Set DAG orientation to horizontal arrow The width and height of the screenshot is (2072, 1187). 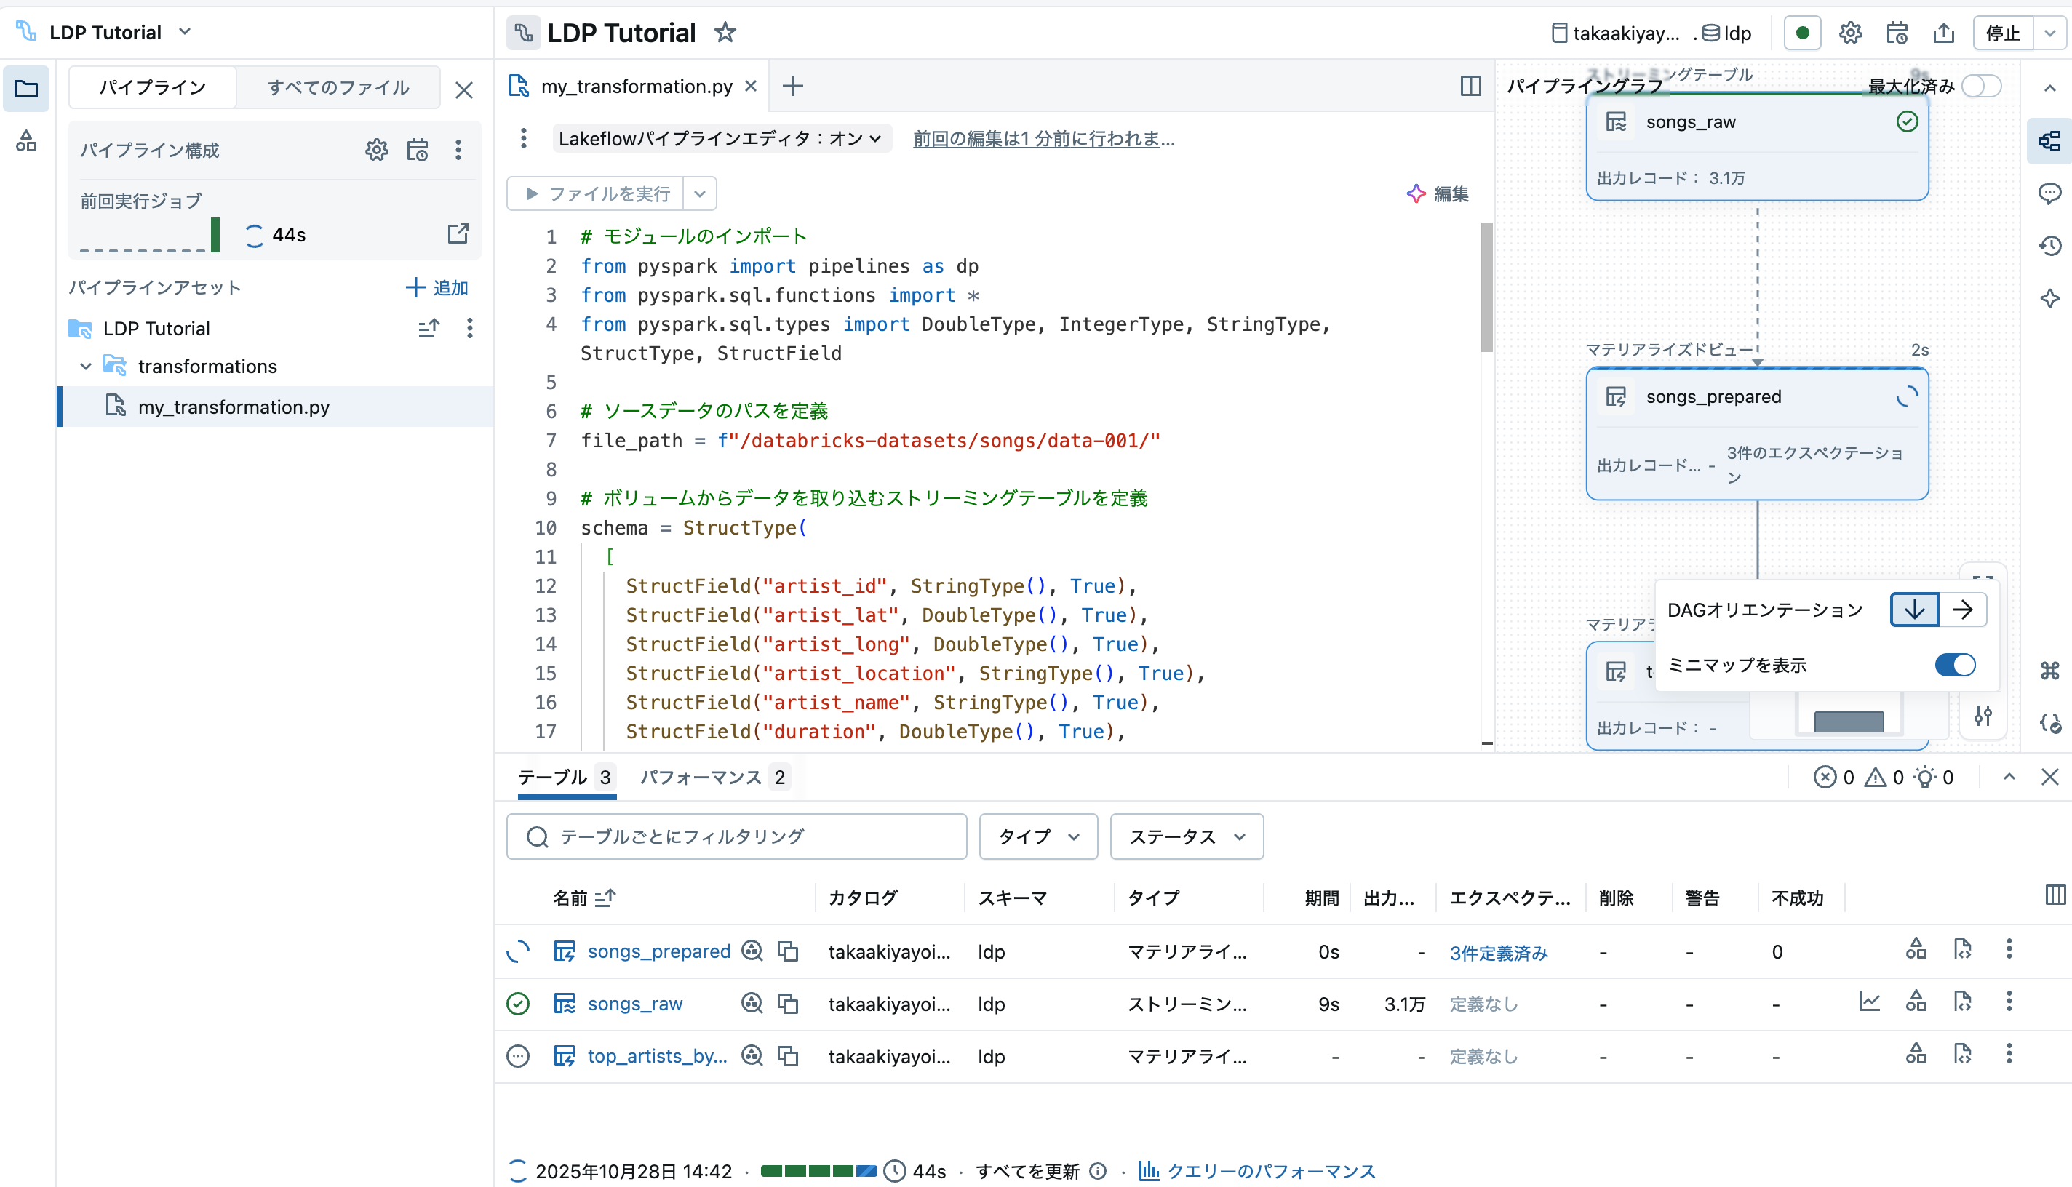(x=1963, y=609)
